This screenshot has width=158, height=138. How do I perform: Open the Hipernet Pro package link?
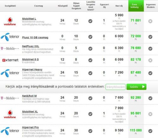[x=30, y=128]
